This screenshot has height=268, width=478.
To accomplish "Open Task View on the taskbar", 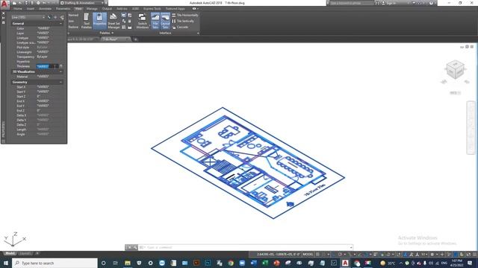I will coord(116,263).
